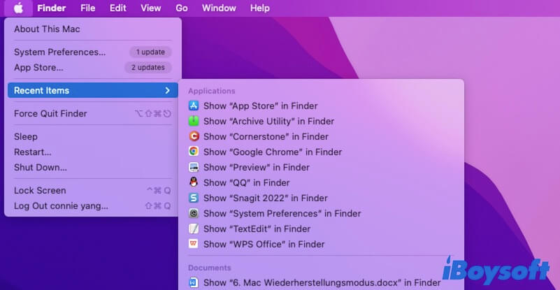This screenshot has width=560, height=290.
Task: Click the TextEdit notepad icon
Action: 194,229
